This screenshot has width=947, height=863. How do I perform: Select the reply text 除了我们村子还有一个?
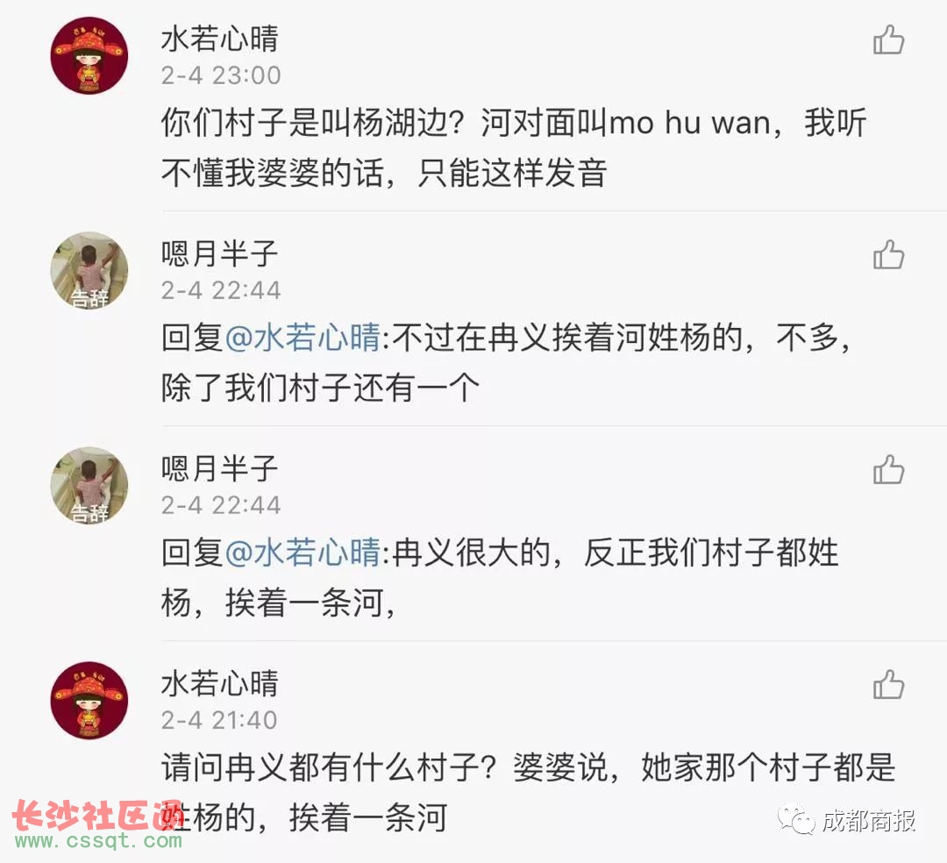pyautogui.click(x=320, y=388)
